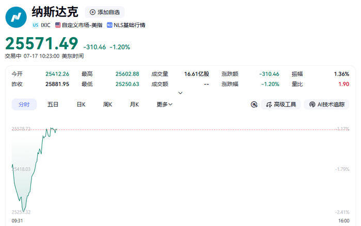The width and height of the screenshot is (361, 226).
Task: Click the 振幅 value 1.36%
Action: 341,74
